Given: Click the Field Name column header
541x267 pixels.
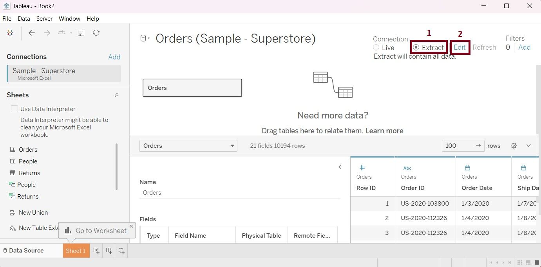Looking at the screenshot, I should point(202,236).
